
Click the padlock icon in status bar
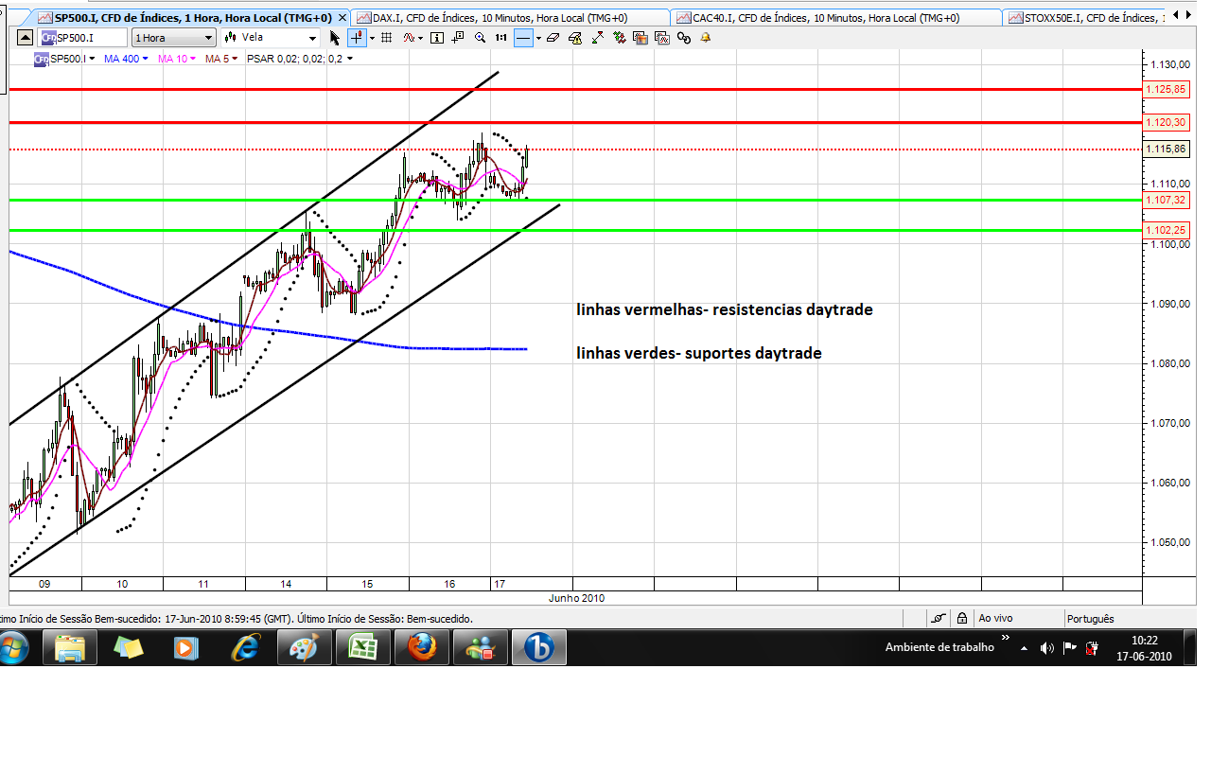(x=961, y=618)
